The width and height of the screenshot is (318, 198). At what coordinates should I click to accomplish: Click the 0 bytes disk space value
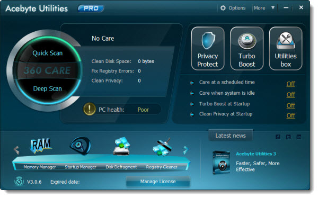(146, 61)
